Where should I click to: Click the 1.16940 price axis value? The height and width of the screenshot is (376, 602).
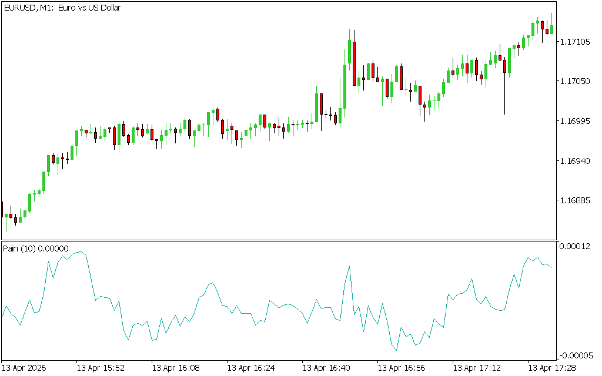pyautogui.click(x=576, y=160)
